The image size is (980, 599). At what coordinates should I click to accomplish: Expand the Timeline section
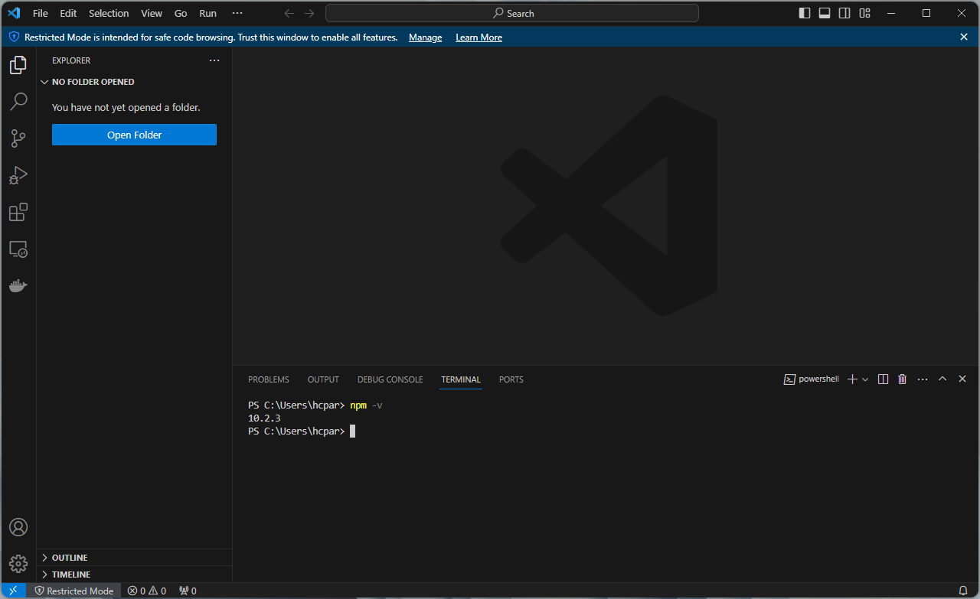click(134, 575)
